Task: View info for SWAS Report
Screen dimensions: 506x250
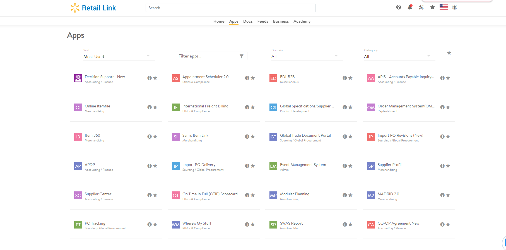Action: point(345,225)
